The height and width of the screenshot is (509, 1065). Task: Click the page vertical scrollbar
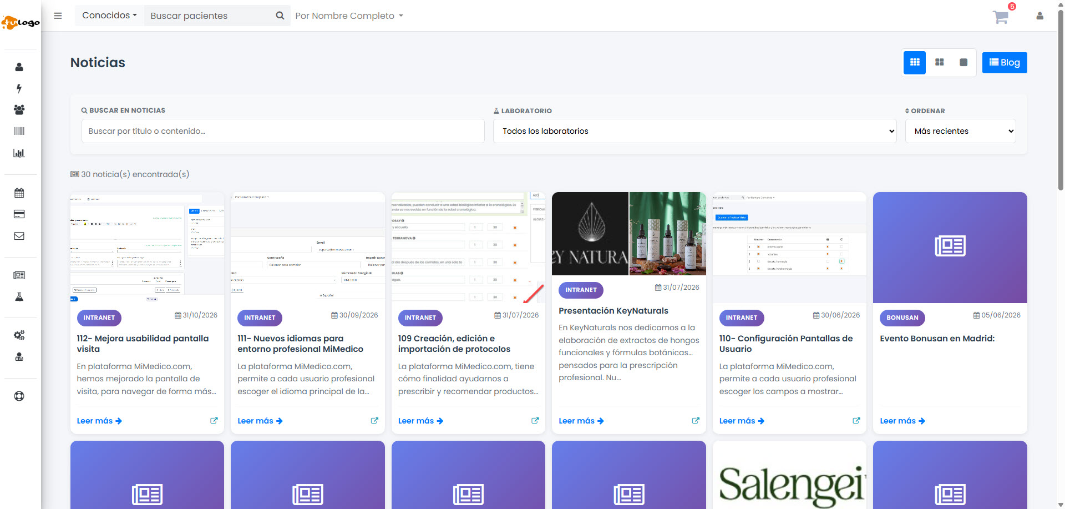1061,100
